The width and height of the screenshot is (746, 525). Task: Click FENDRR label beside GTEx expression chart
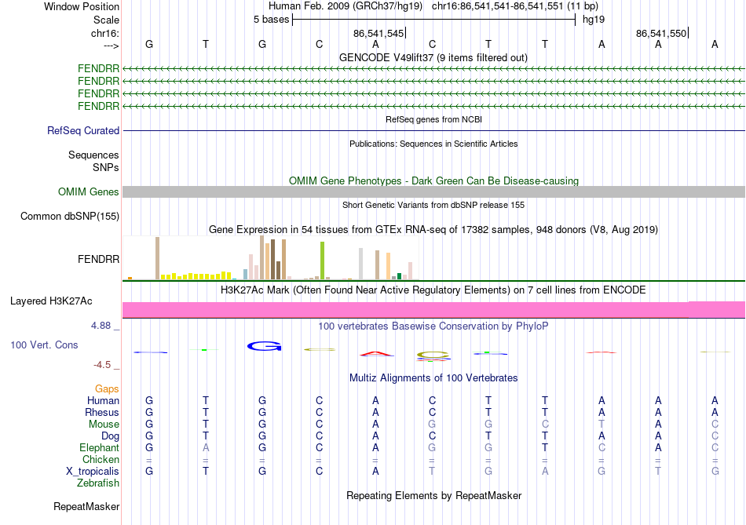coord(98,259)
